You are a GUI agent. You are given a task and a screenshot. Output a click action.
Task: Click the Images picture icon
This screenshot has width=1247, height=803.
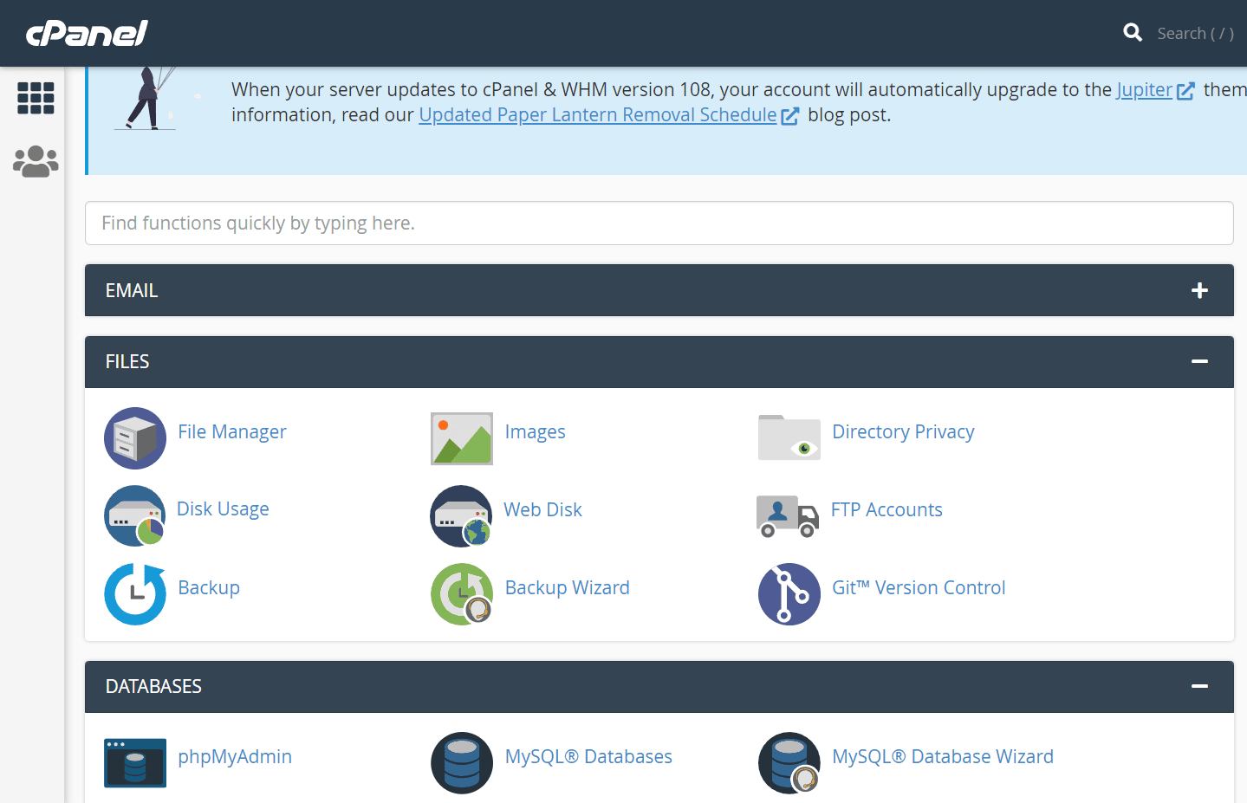[462, 438]
